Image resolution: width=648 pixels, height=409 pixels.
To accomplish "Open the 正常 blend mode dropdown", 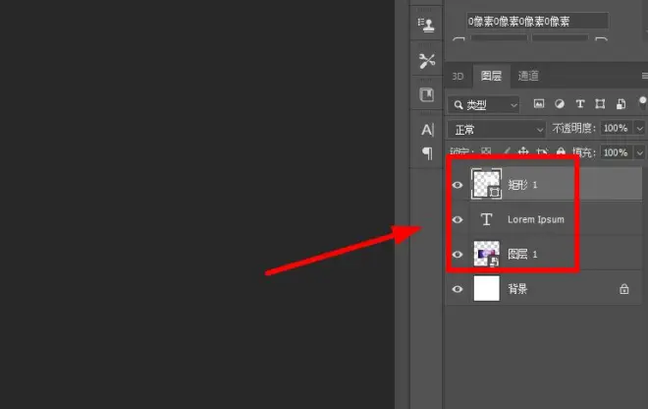I will [496, 129].
